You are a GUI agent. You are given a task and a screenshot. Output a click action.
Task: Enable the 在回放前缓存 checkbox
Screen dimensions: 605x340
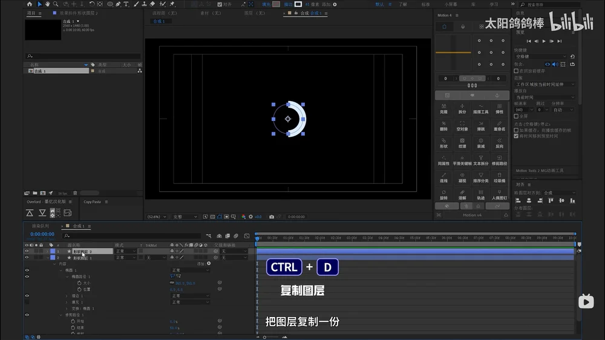coord(516,71)
